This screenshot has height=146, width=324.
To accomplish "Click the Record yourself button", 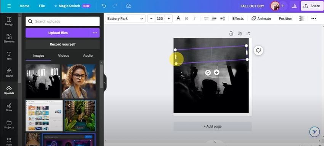I will click(x=63, y=44).
